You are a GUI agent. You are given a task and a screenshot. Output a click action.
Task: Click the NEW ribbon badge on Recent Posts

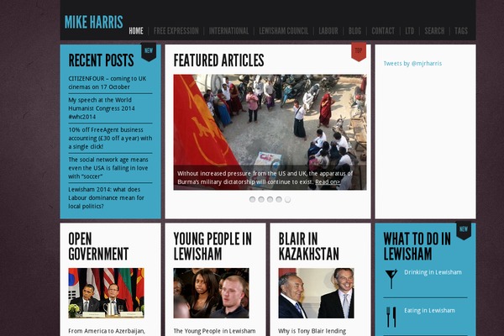(149, 52)
